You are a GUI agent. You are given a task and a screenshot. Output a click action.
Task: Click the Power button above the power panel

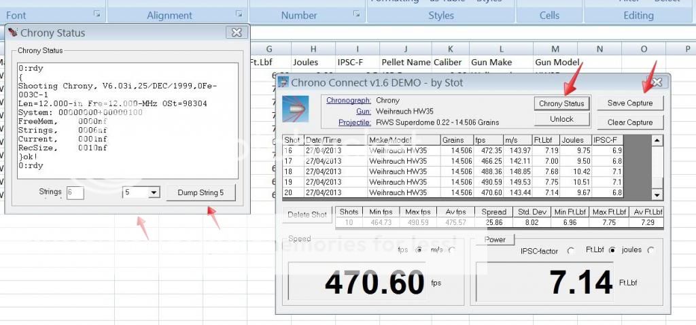pos(495,240)
